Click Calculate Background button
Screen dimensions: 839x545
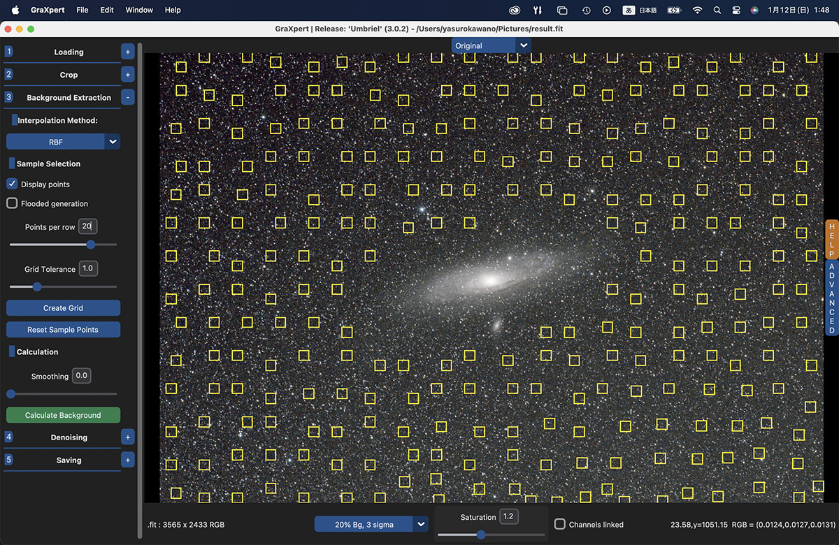(x=64, y=415)
